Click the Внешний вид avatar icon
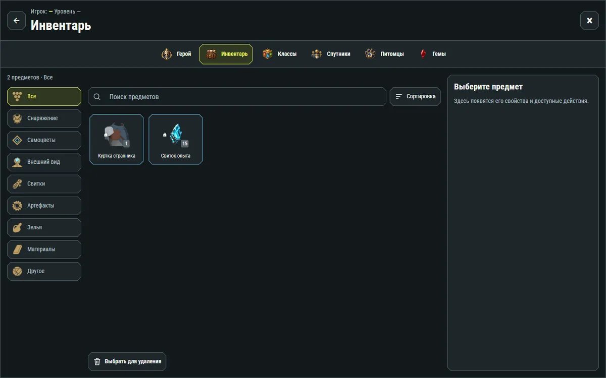Viewport: 606px width, 378px height. tap(18, 162)
